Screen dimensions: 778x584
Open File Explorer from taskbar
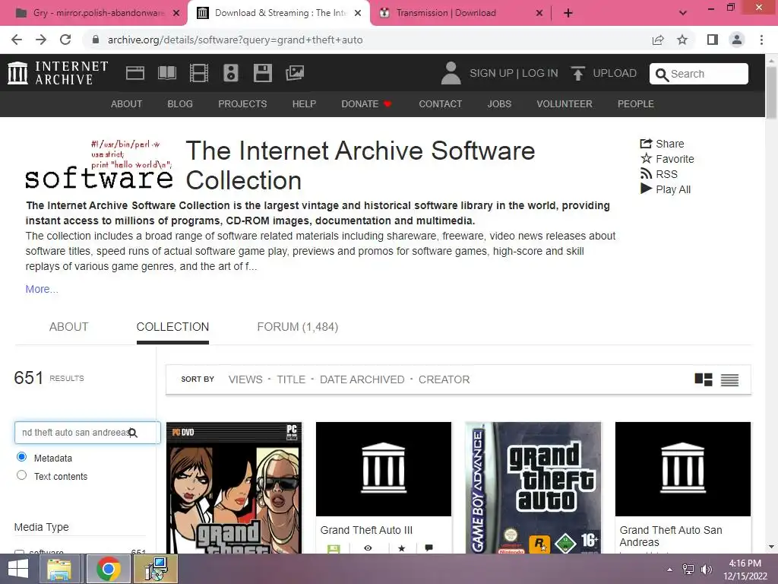59,569
